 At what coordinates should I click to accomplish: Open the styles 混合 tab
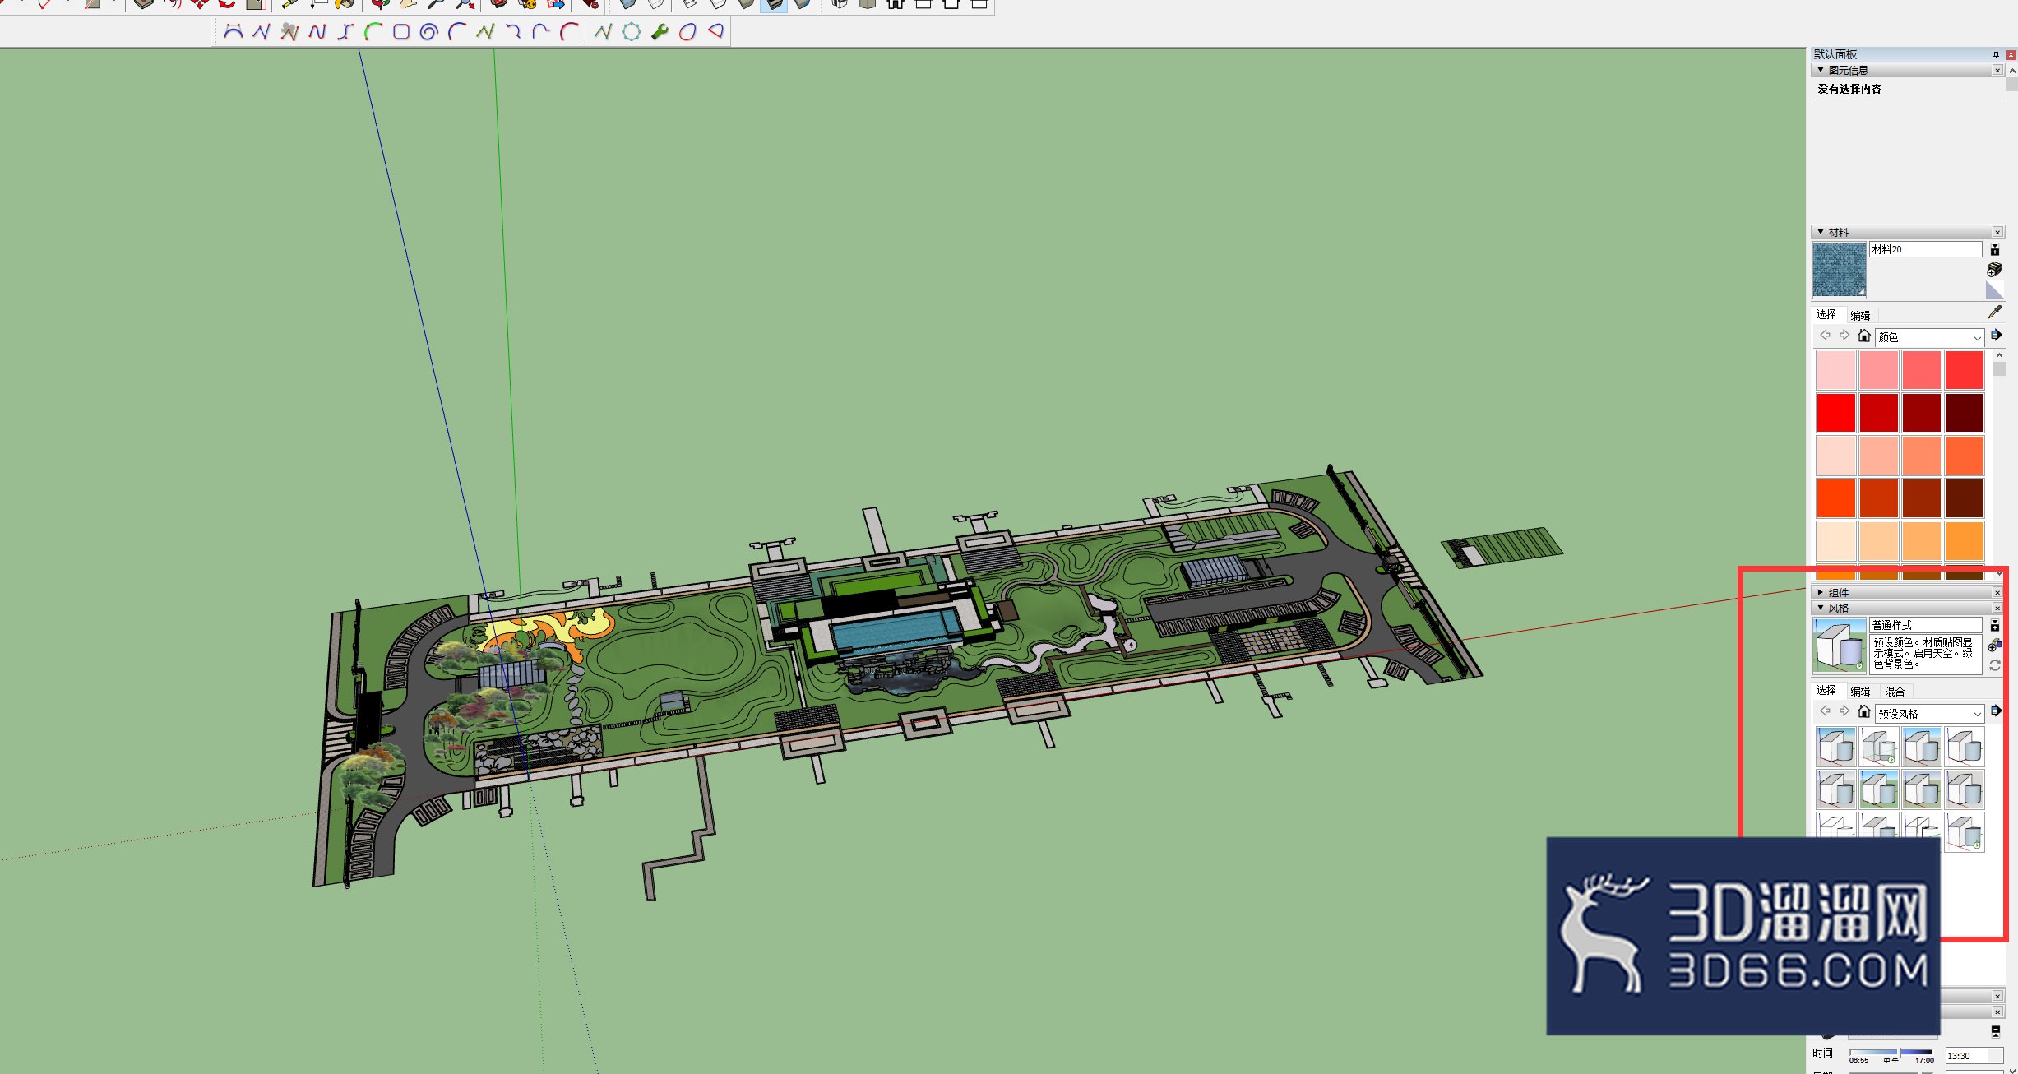tap(1895, 692)
